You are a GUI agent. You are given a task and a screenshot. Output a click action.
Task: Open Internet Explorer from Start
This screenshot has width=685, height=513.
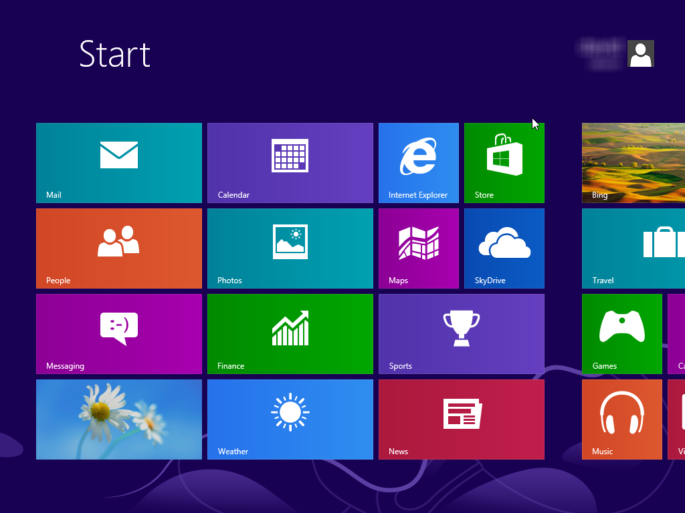coord(419,163)
